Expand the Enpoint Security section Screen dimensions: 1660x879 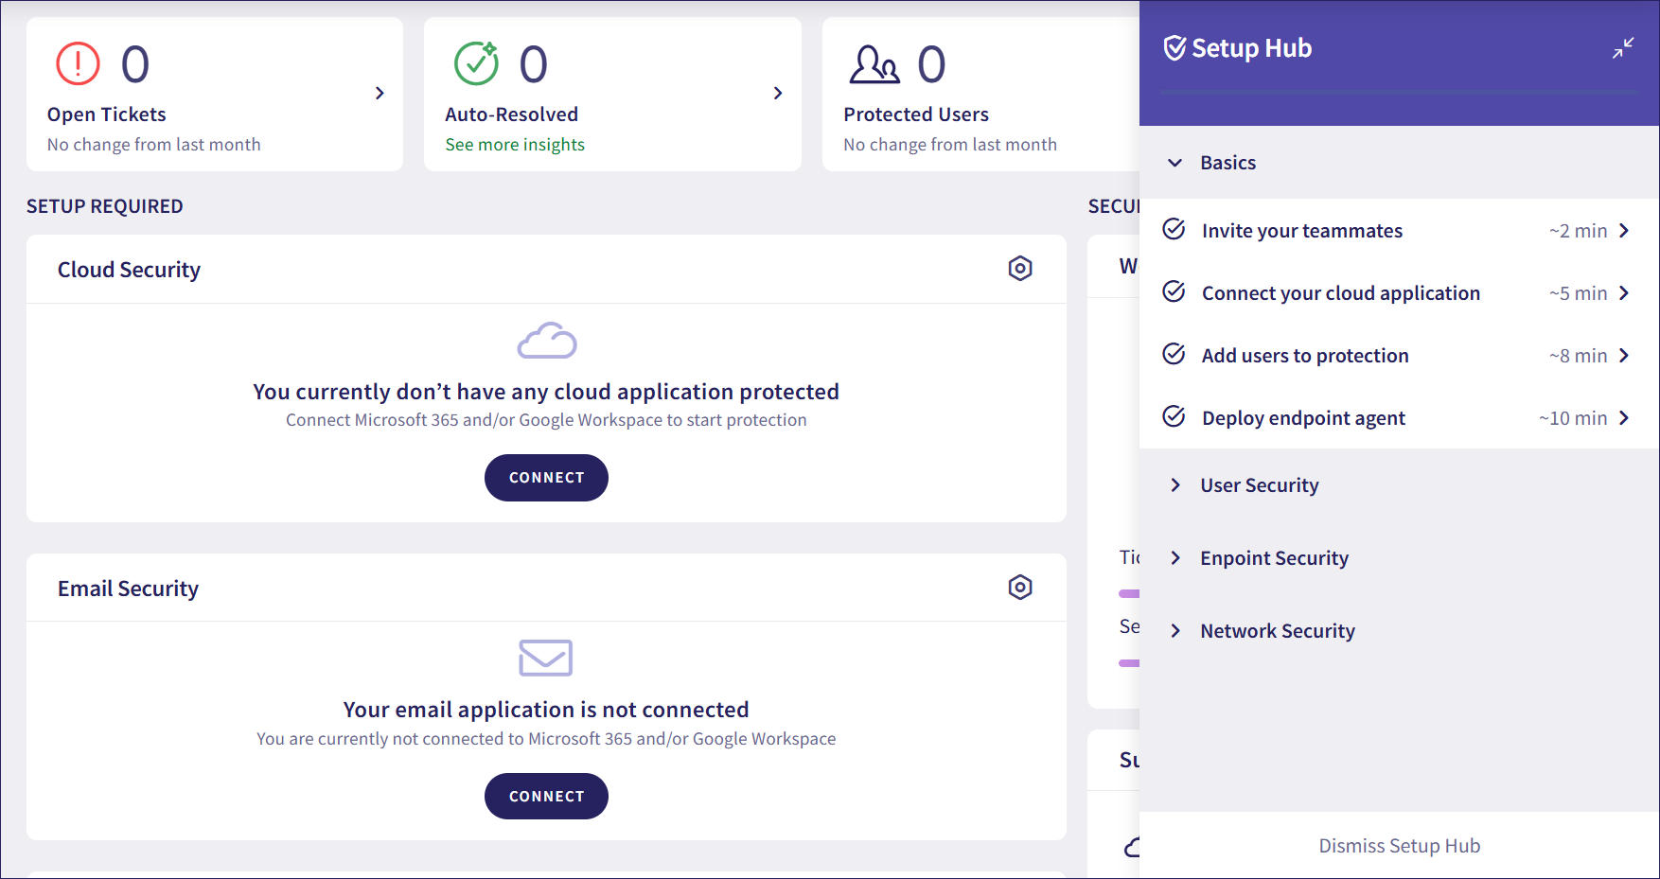tap(1175, 558)
